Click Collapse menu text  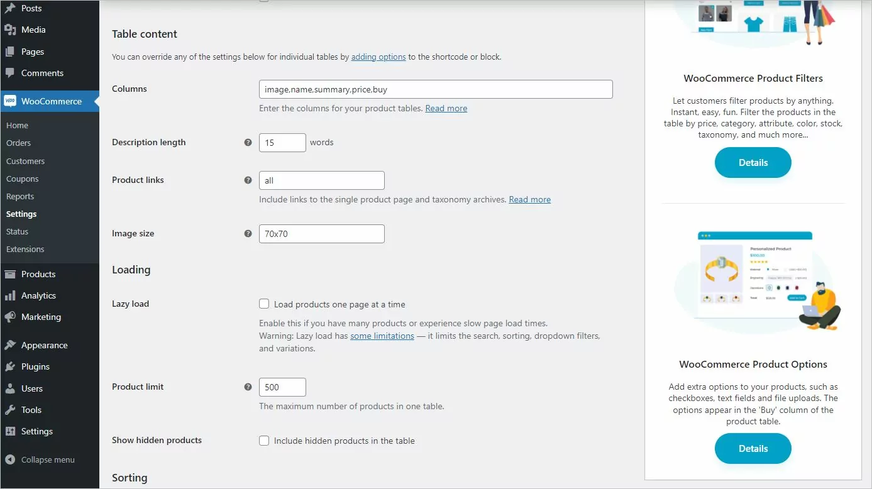48,459
